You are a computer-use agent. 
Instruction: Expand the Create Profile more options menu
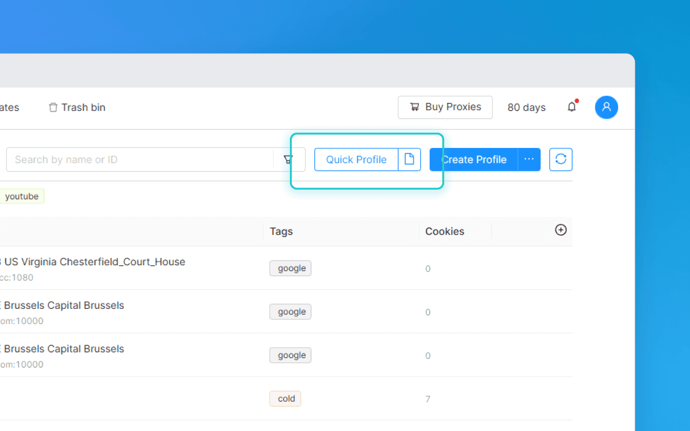(529, 159)
